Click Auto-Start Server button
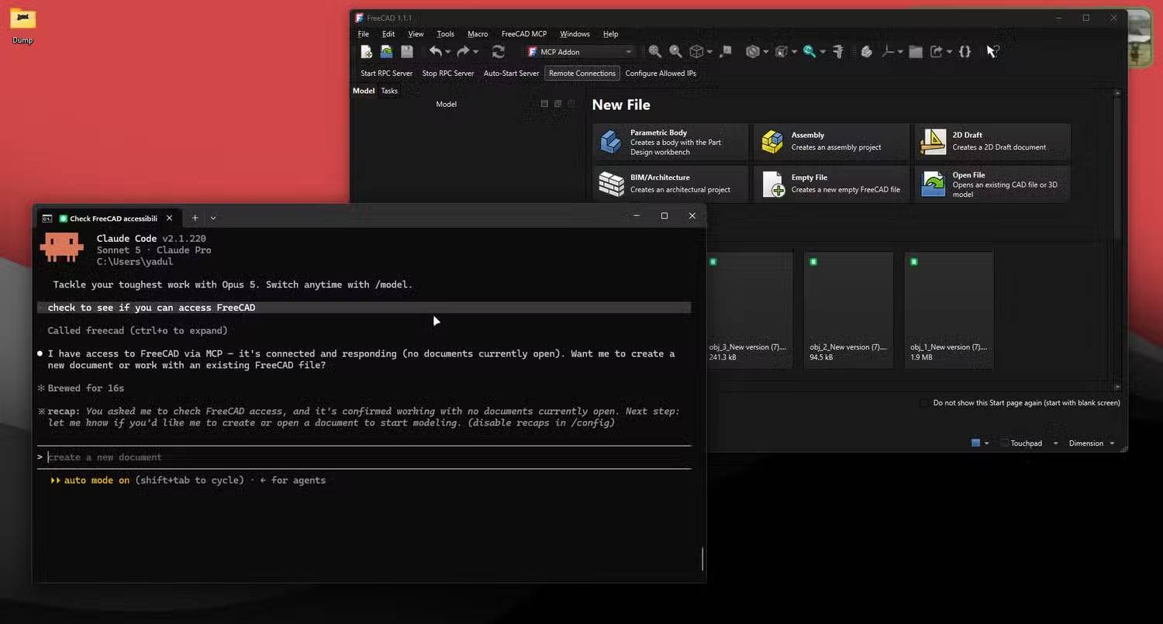Viewport: 1163px width, 624px height. click(511, 74)
